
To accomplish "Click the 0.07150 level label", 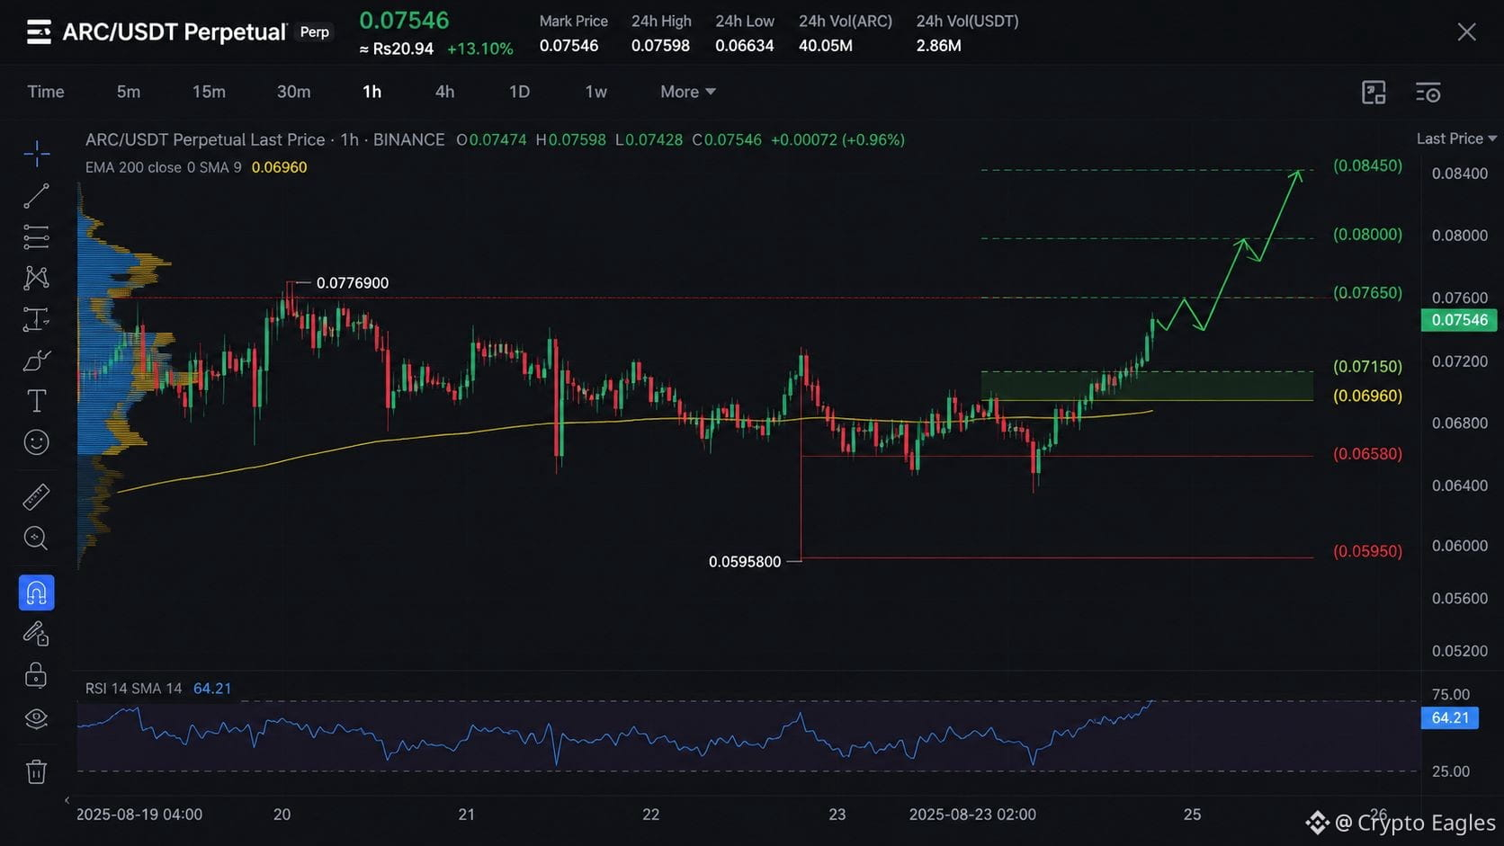I will (1367, 367).
